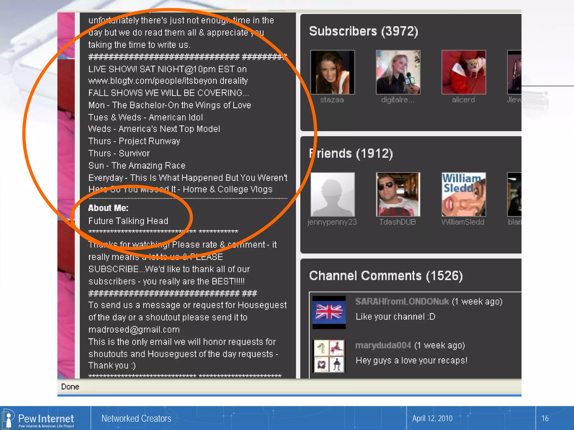
Task: Open digitalre... subscriber avatar
Action: (398, 72)
